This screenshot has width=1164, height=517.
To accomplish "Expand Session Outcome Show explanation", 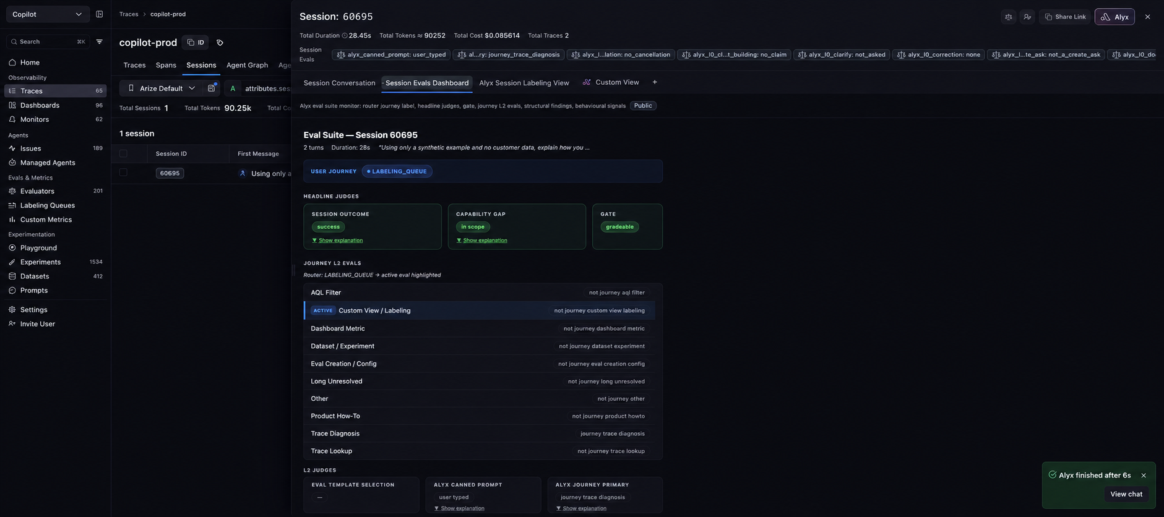I will tap(337, 241).
